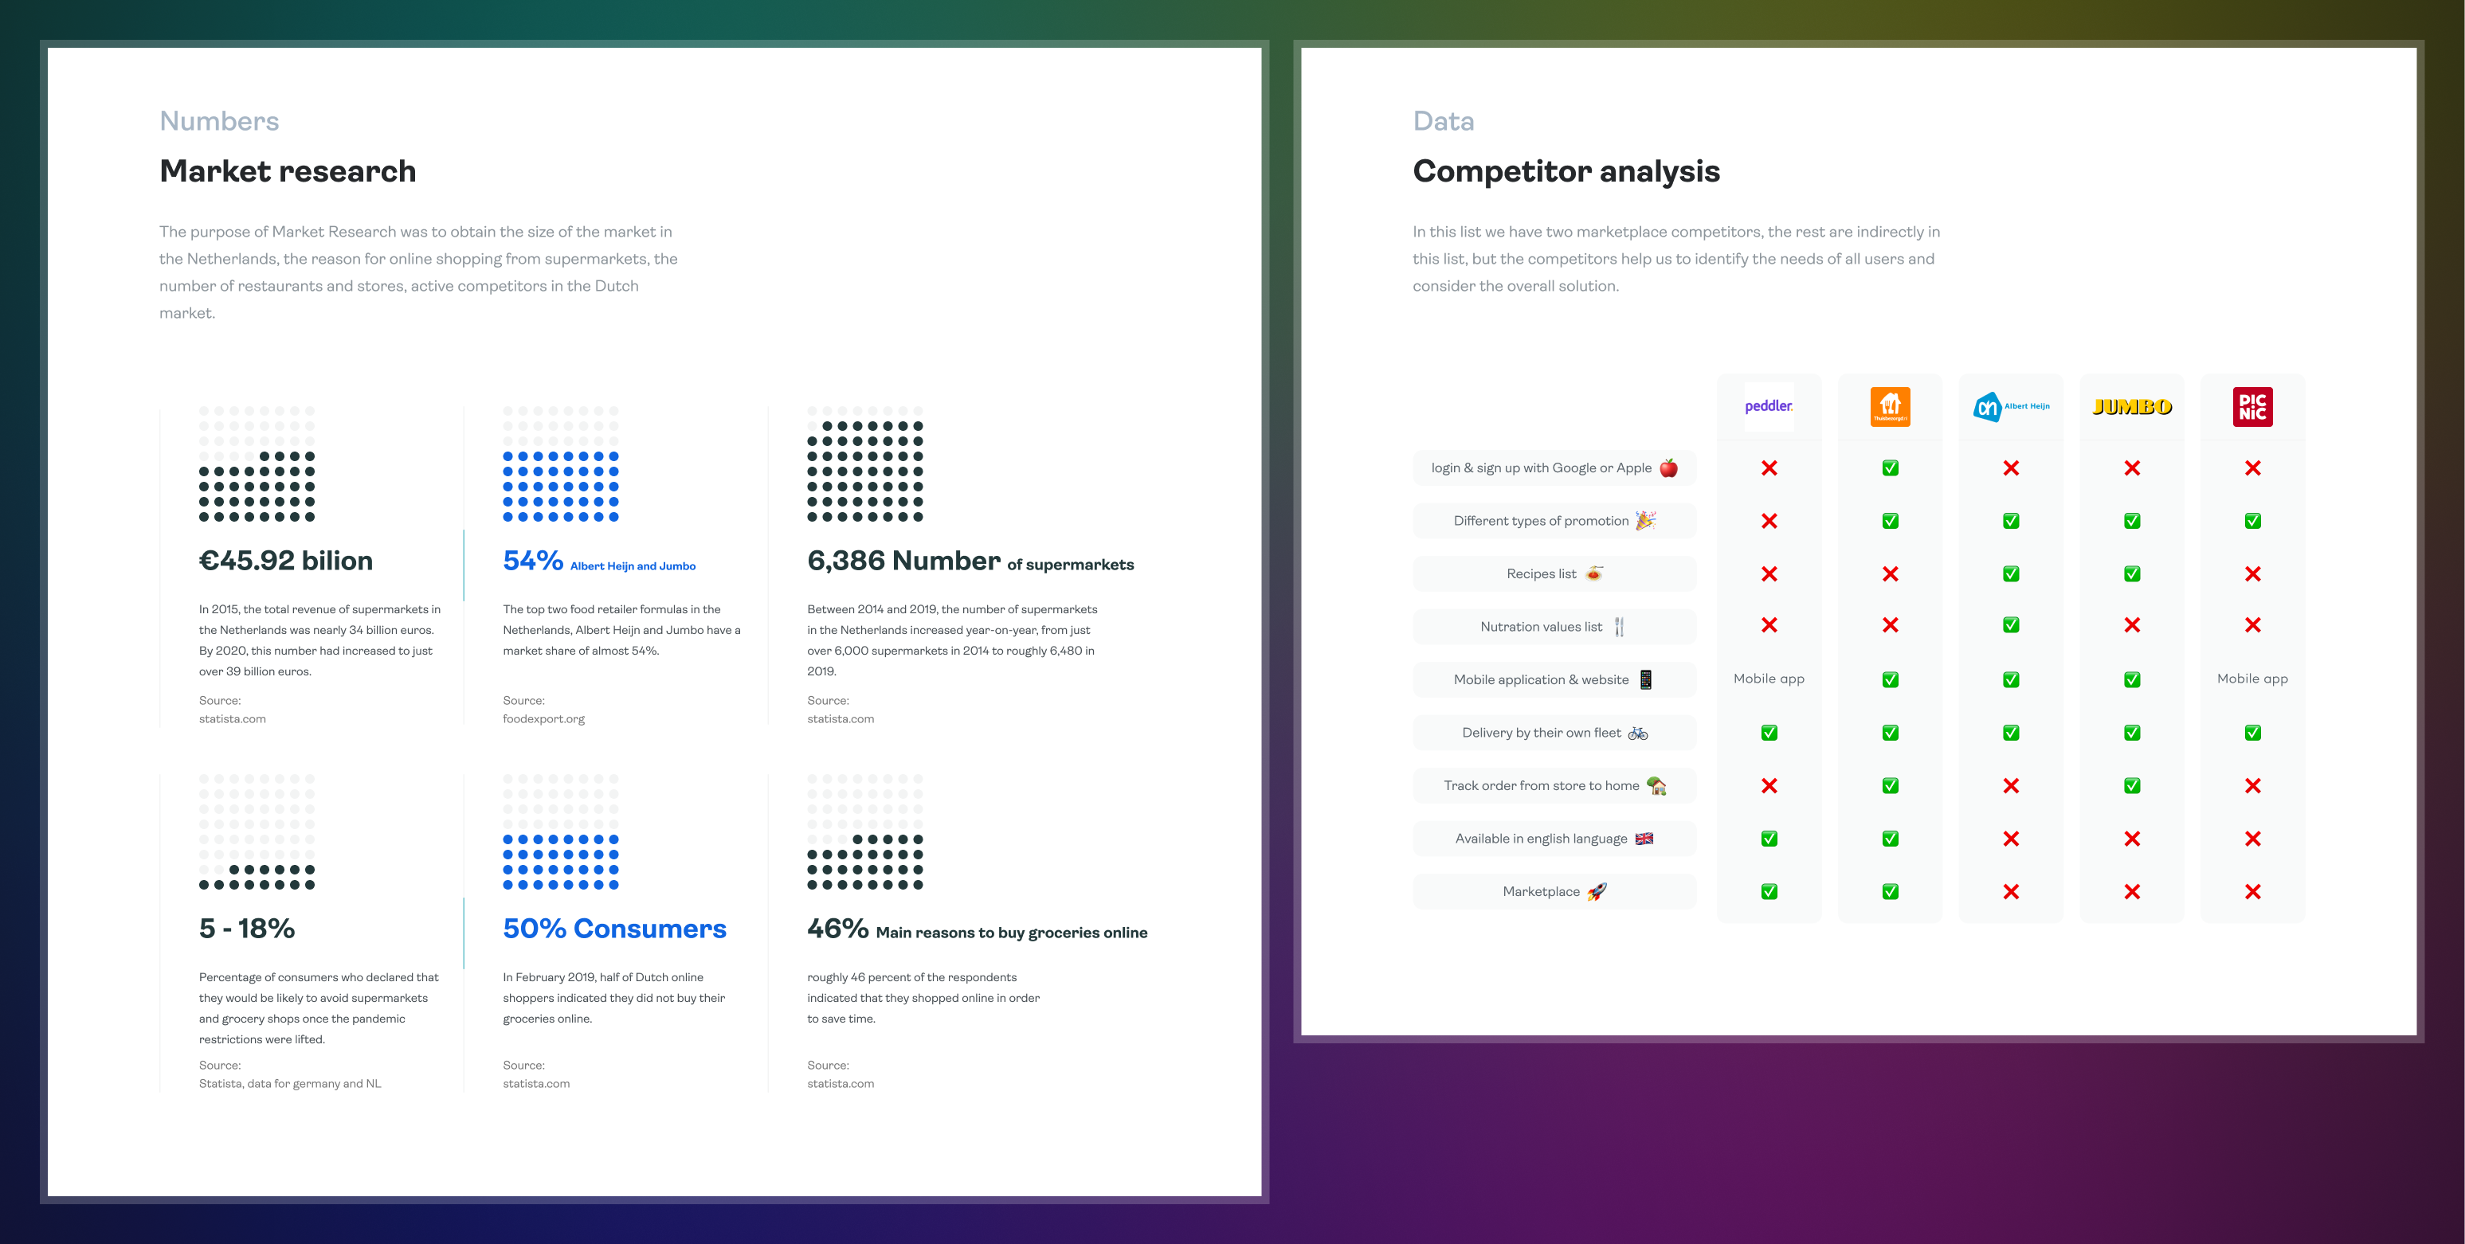This screenshot has width=2465, height=1244.
Task: Click the rocket icon next to Marketplace
Action: tap(1596, 892)
